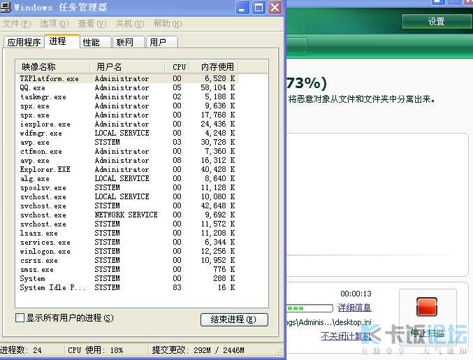The width and height of the screenshot is (473, 360).
Task: Click the desktop.ini scanned file path
Action: (329, 322)
